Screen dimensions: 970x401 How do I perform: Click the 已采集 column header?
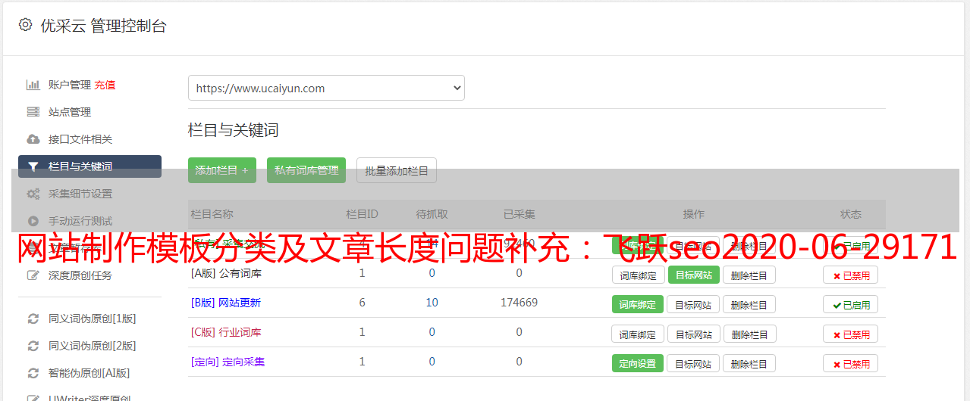519,214
